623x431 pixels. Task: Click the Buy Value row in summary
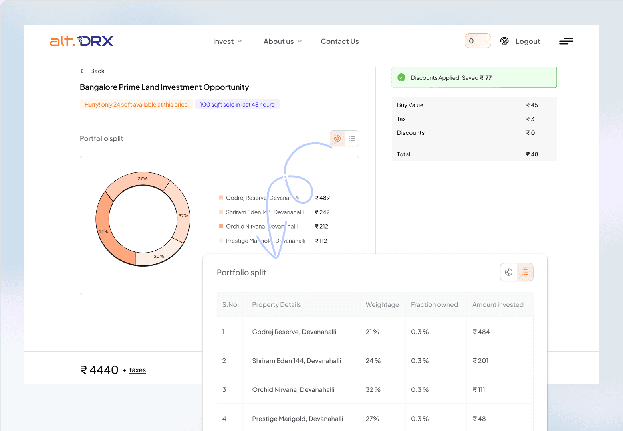point(474,105)
